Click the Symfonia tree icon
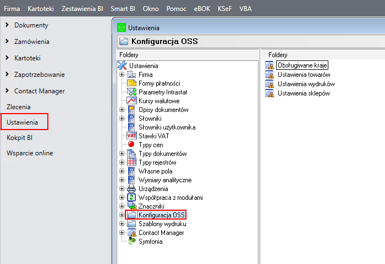The image size is (385, 264). tap(131, 241)
